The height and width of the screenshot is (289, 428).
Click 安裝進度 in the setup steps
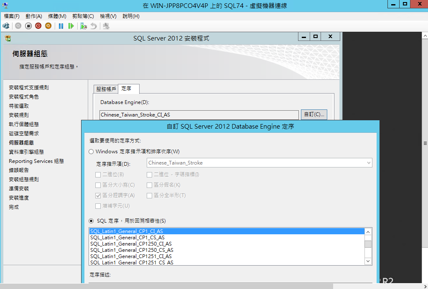pos(19,198)
